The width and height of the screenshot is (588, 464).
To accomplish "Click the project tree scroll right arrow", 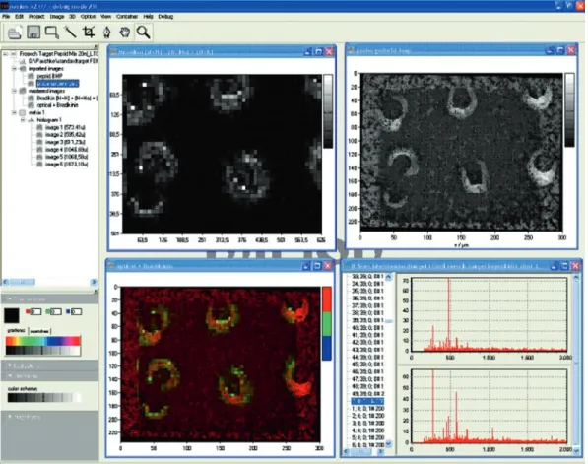I will (94, 282).
